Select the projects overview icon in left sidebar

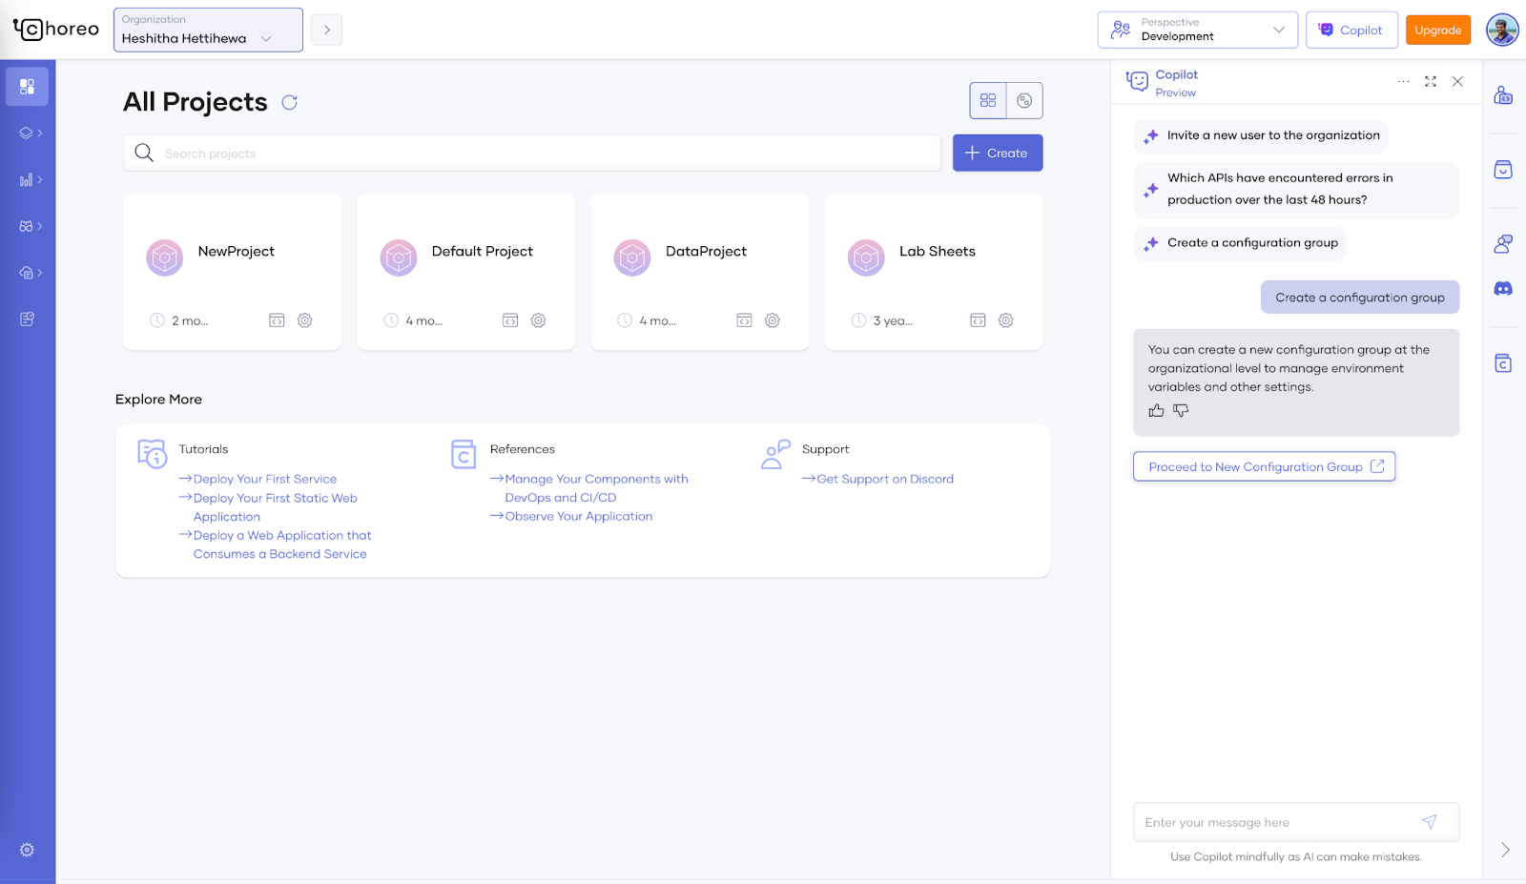[x=27, y=86]
